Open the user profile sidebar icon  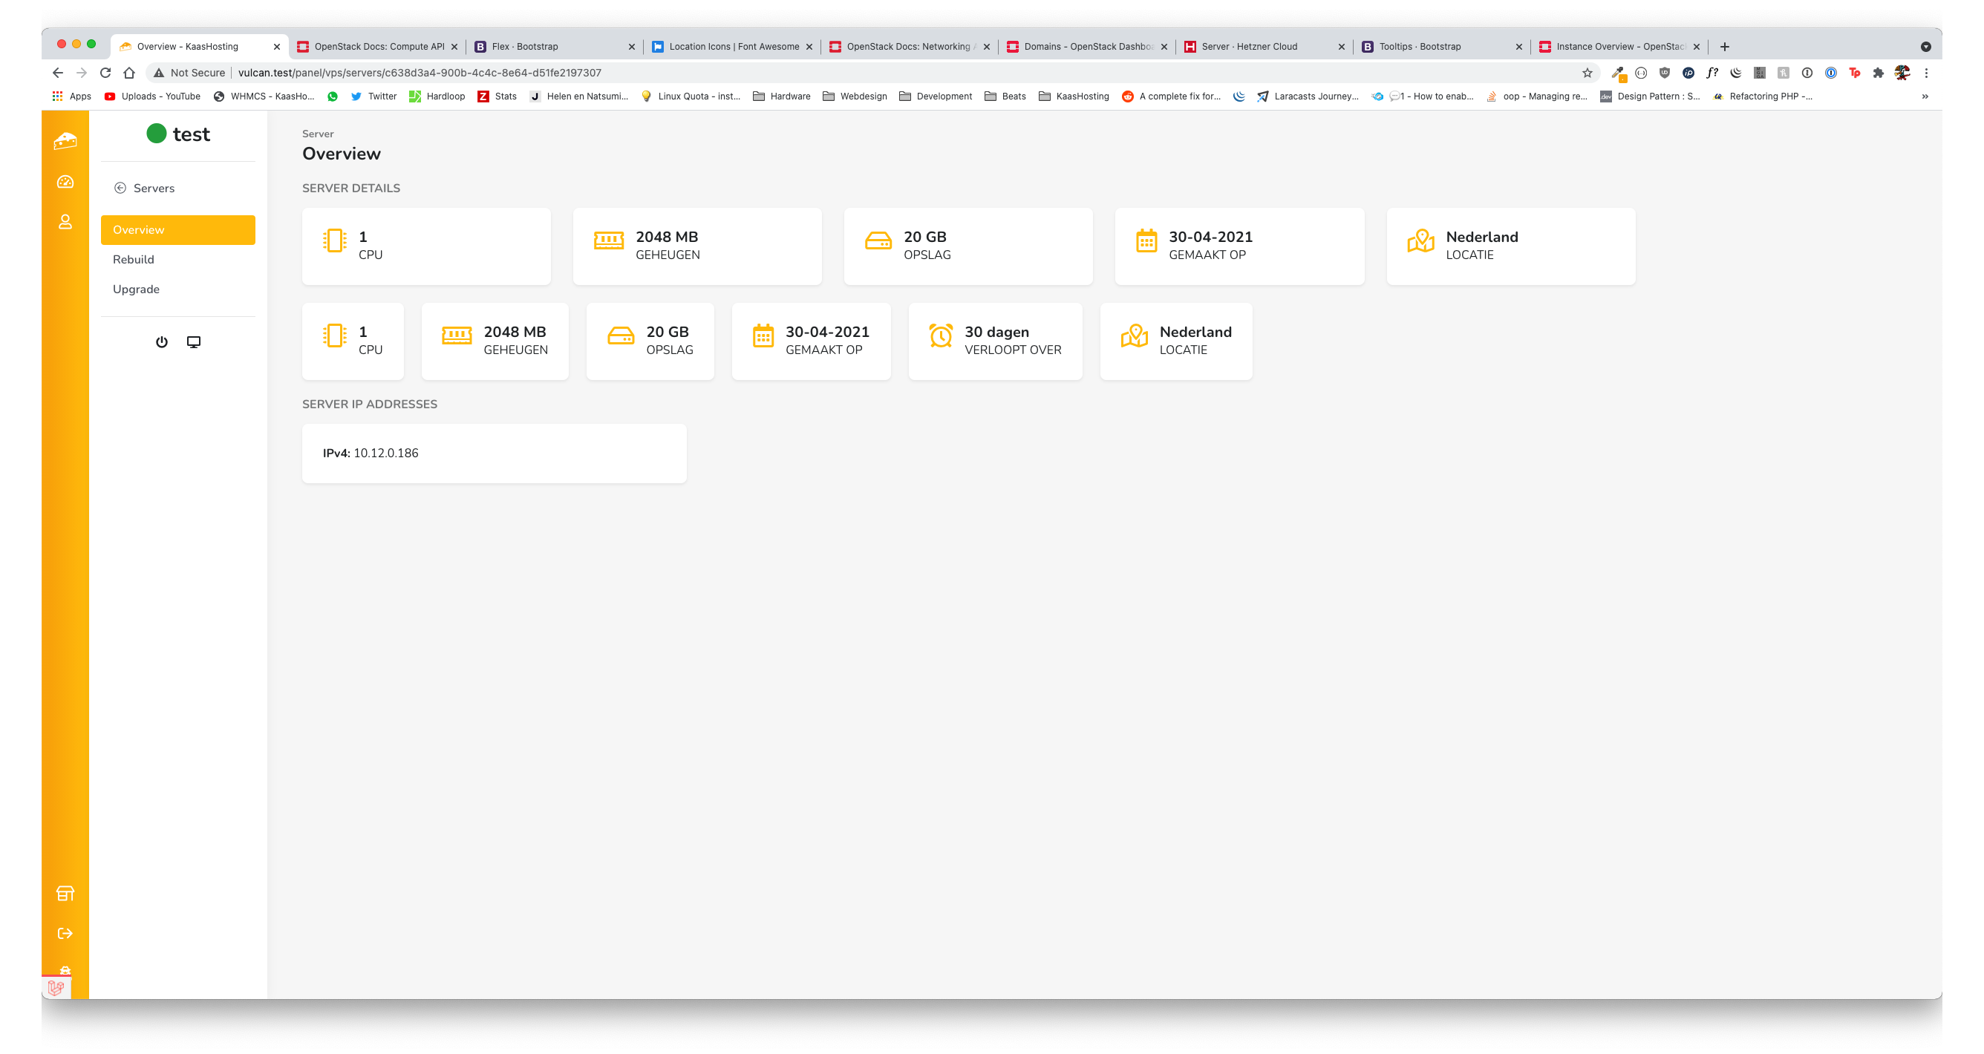[x=65, y=222]
